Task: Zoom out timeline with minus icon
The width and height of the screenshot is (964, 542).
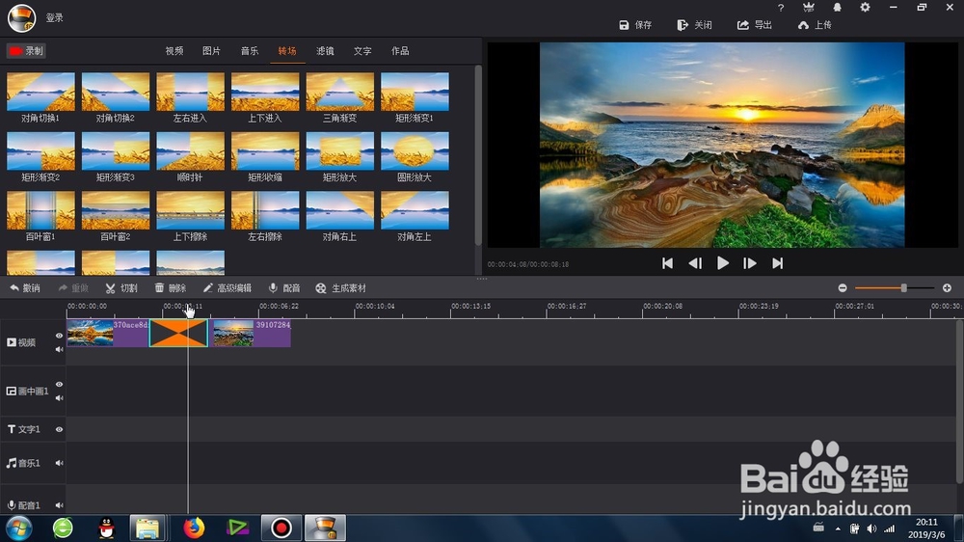Action: coord(843,288)
